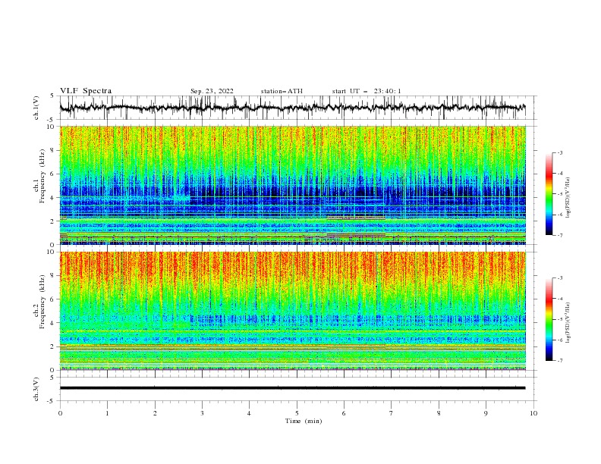Click the '-3' label on ch.1 color bar
Image resolution: width=601 pixels, height=464 pixels.
[x=559, y=152]
